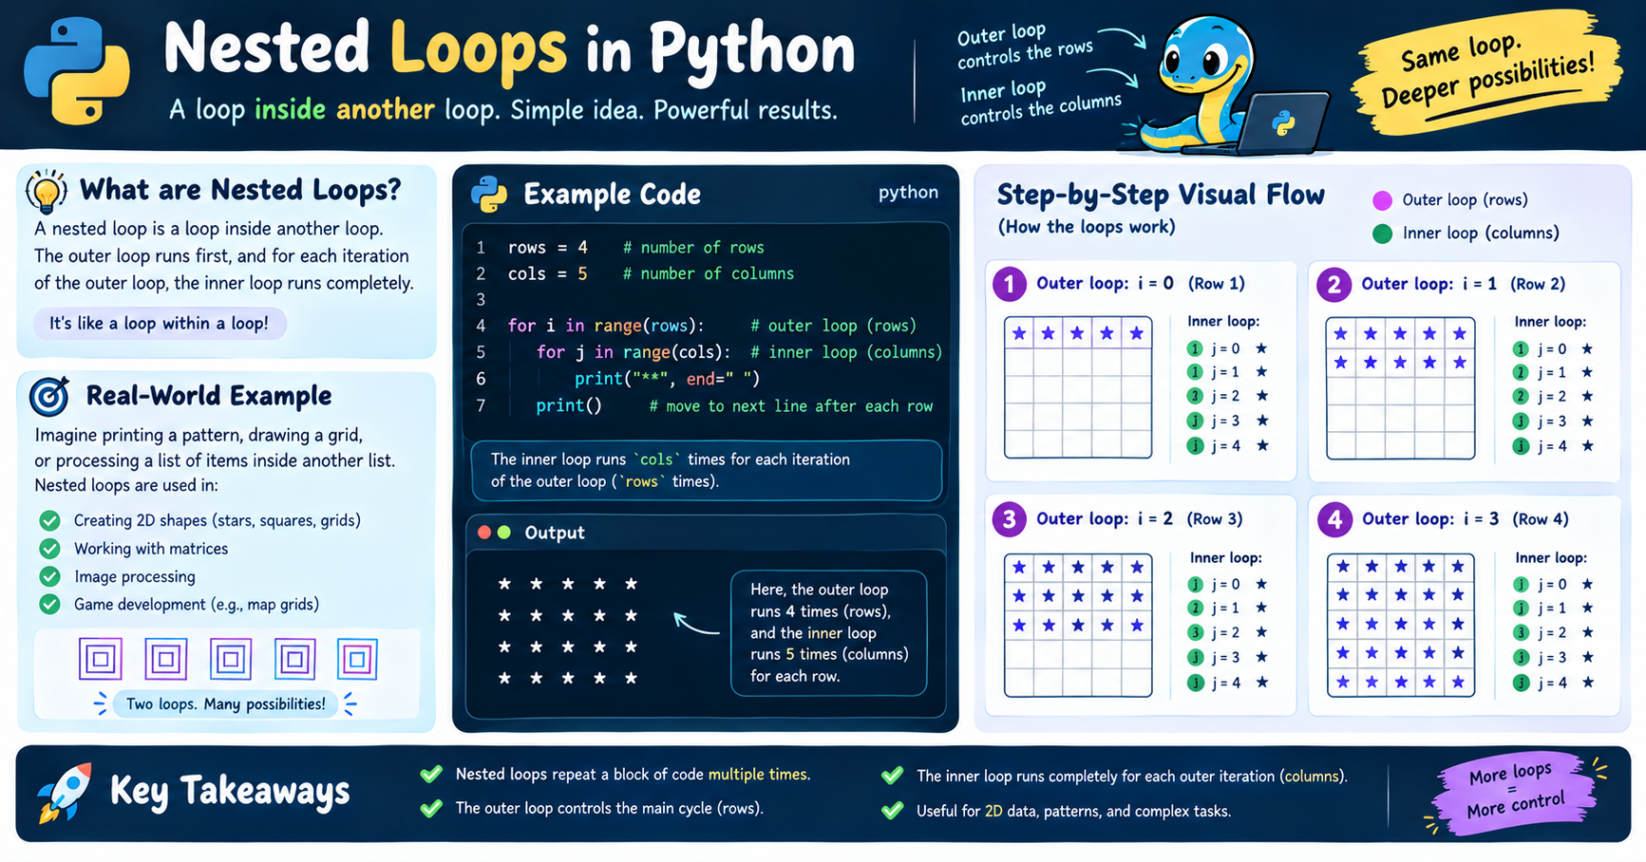
Task: Click the pink Outer loop (rows) legend dot
Action: coord(1383,200)
